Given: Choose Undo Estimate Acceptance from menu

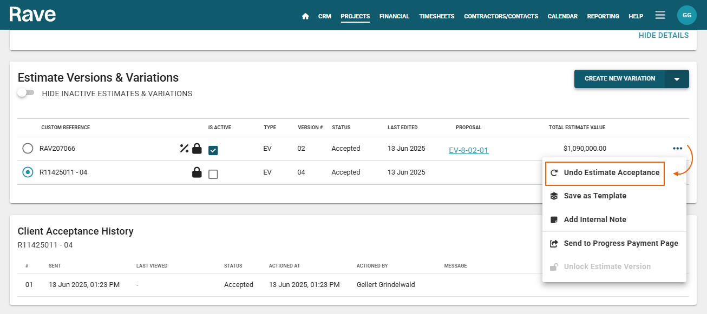Looking at the screenshot, I should click(x=611, y=173).
